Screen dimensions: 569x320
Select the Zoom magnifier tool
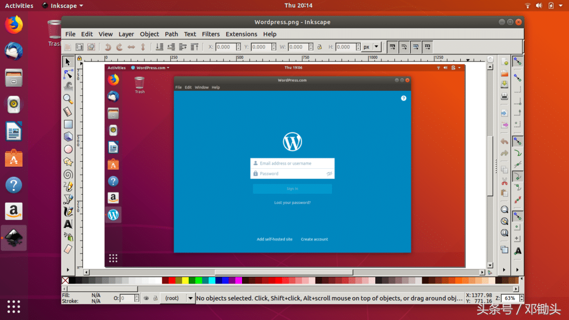pos(68,99)
